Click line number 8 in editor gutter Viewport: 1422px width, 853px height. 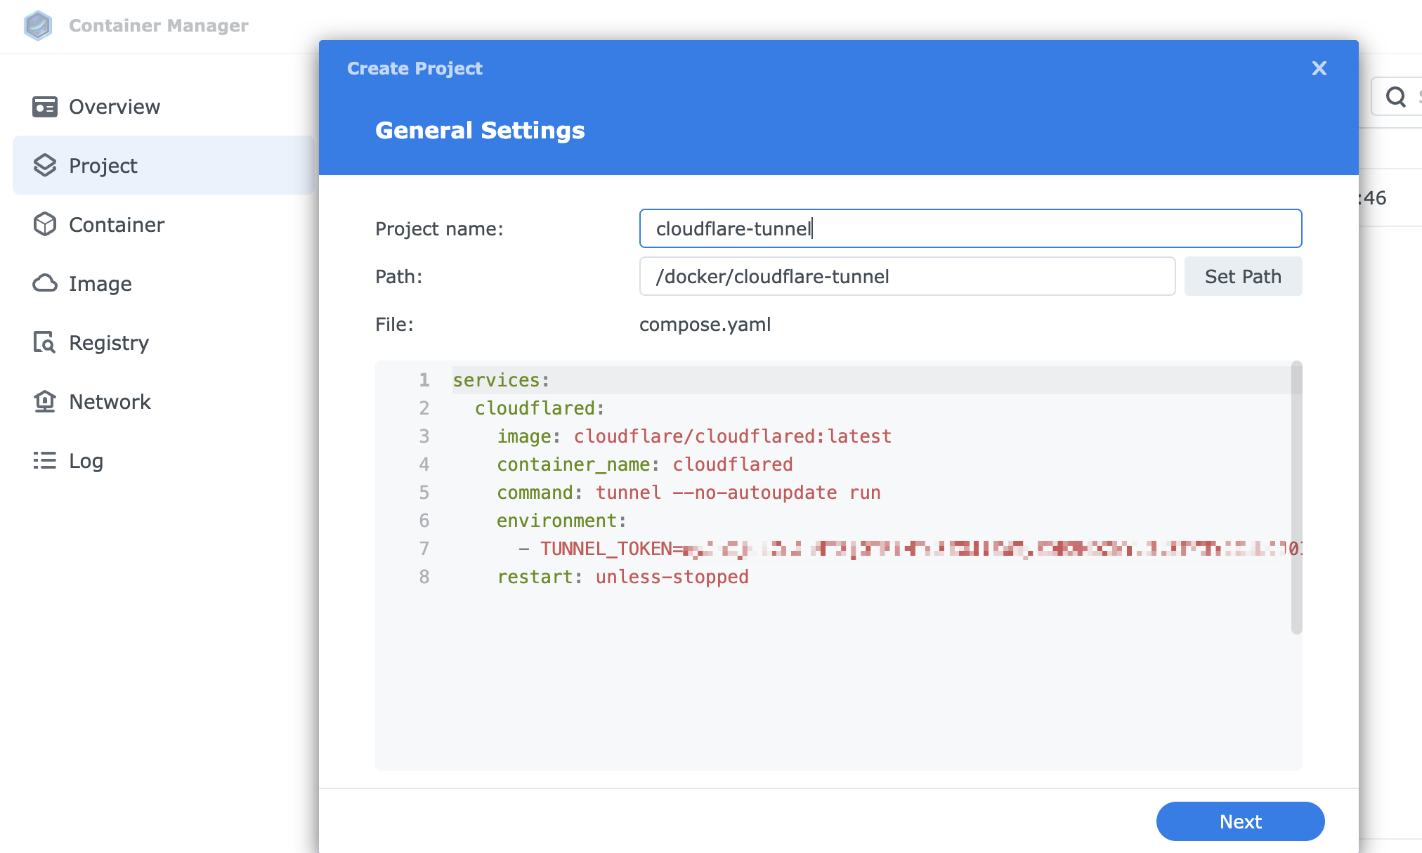pyautogui.click(x=424, y=577)
